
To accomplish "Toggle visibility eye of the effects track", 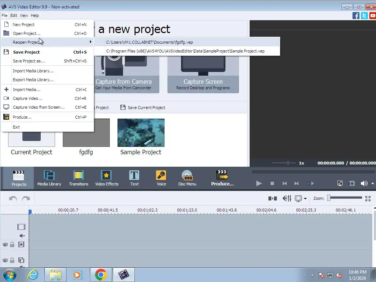I will coord(5,245).
